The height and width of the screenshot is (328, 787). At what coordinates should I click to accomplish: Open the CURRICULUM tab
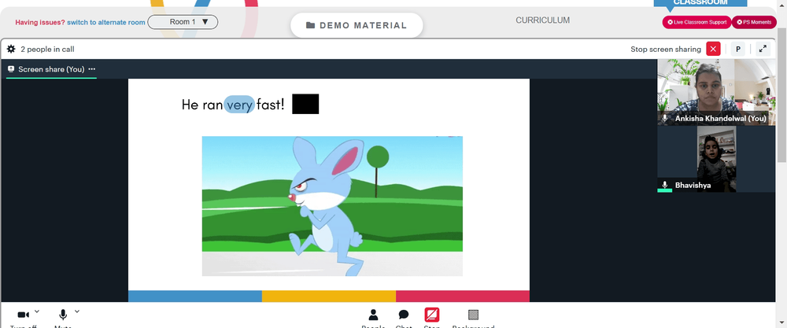(x=542, y=20)
